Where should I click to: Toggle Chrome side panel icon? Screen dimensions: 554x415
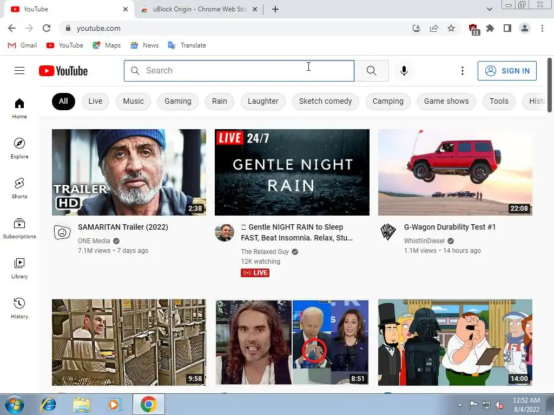click(507, 28)
